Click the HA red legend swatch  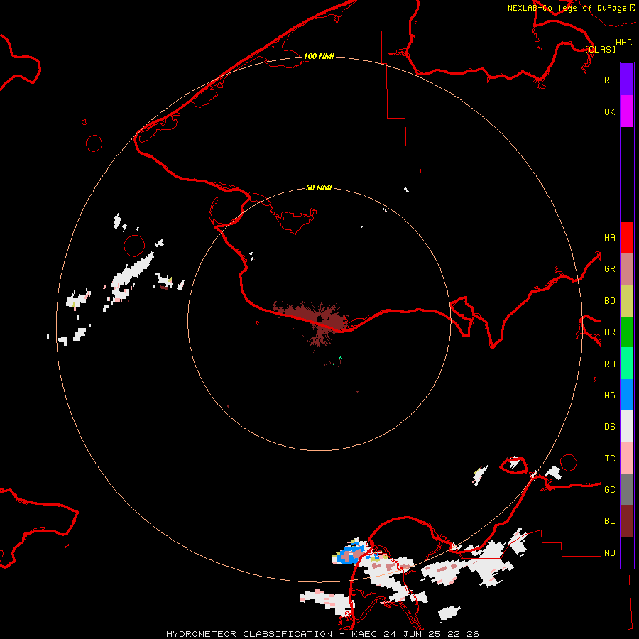tap(627, 237)
